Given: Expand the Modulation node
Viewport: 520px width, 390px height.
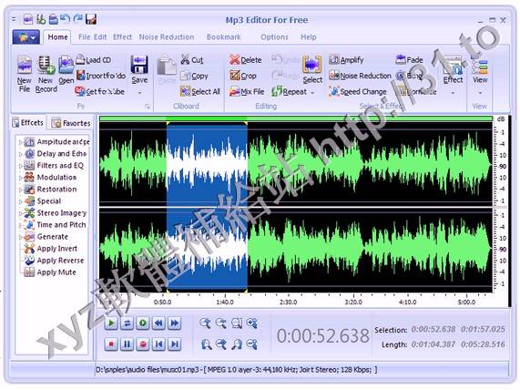Looking at the screenshot, I should tap(20, 178).
